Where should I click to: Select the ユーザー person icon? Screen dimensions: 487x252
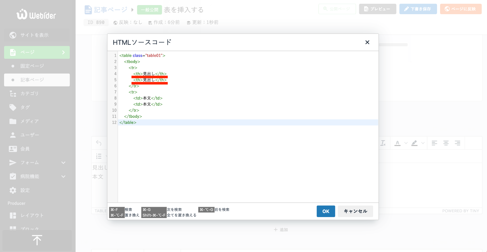click(13, 135)
